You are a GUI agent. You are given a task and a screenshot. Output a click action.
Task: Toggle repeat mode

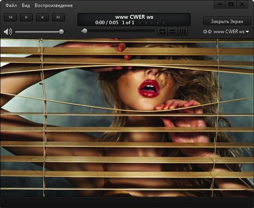coord(162,31)
